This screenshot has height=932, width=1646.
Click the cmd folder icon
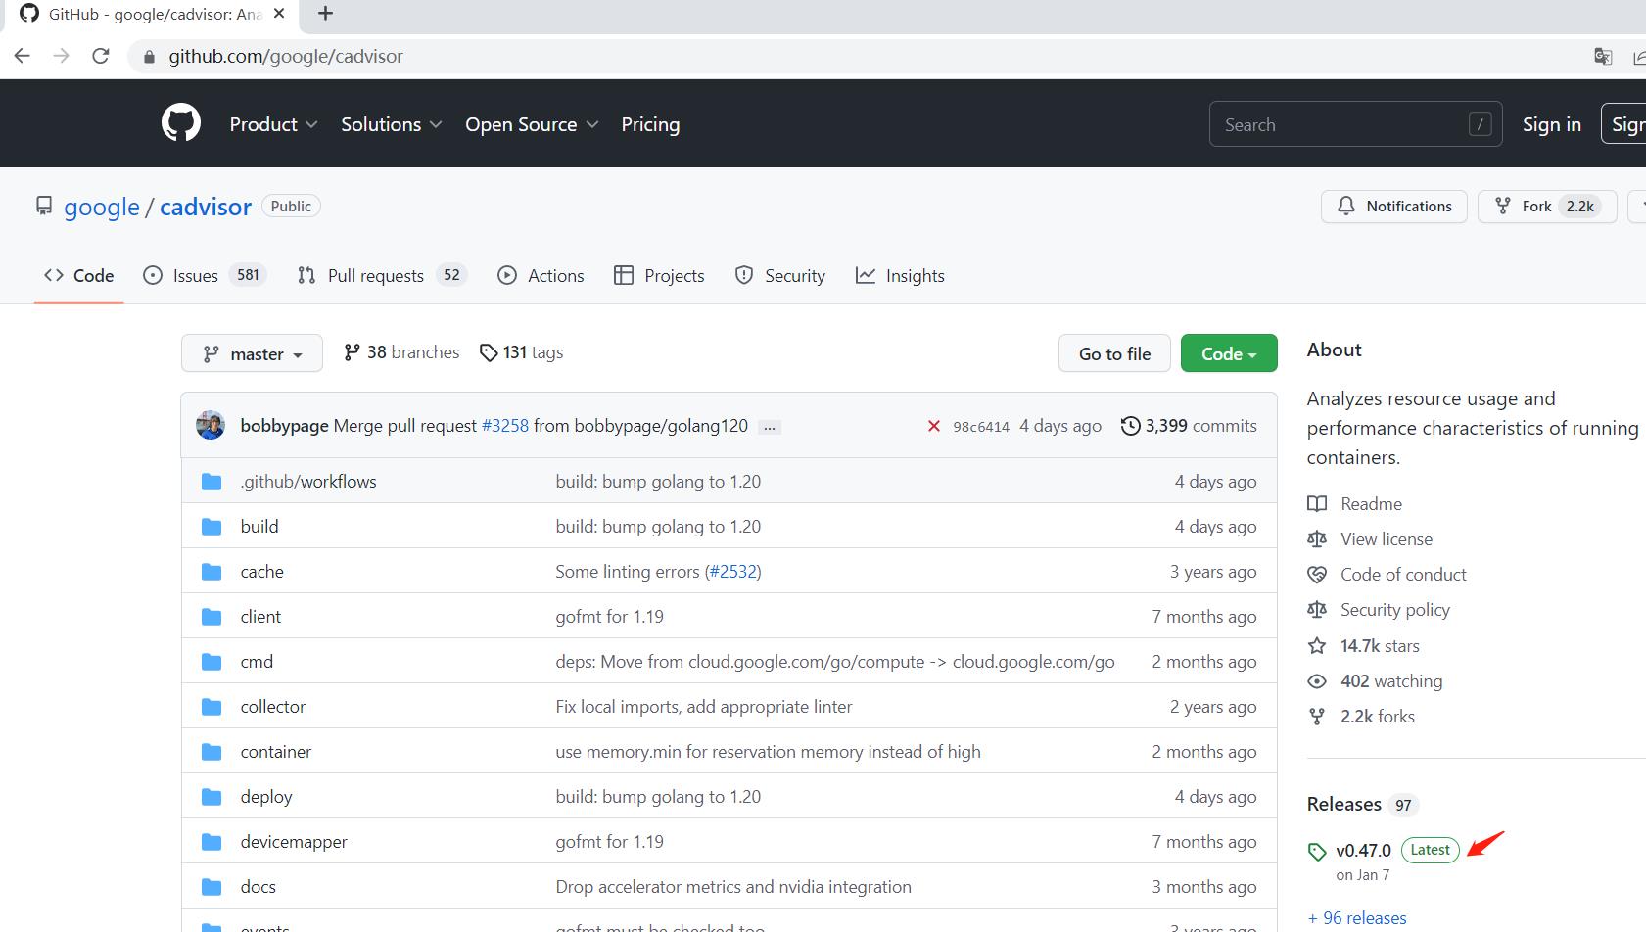[x=212, y=662]
